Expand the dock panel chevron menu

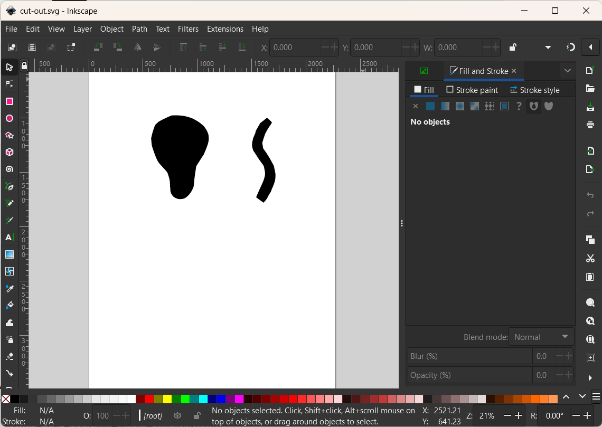tap(568, 71)
